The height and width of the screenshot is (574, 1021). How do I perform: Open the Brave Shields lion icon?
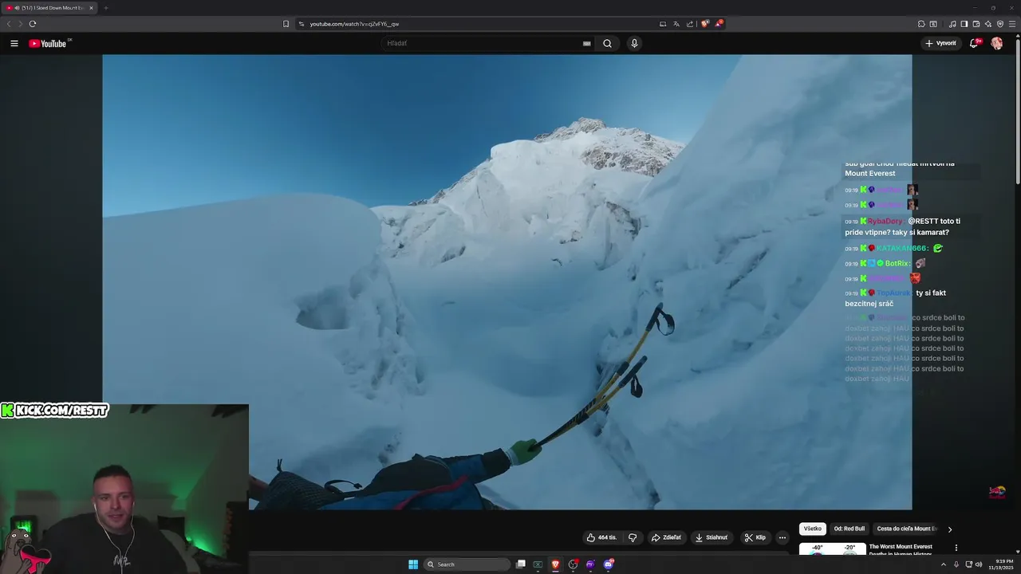coord(705,24)
